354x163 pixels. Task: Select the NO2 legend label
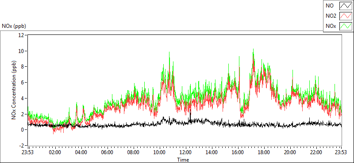(x=331, y=16)
